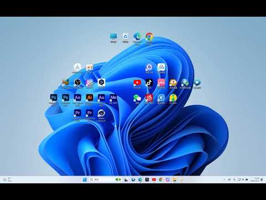Open the taskbar clock and date
266x200 pixels.
coord(255,179)
